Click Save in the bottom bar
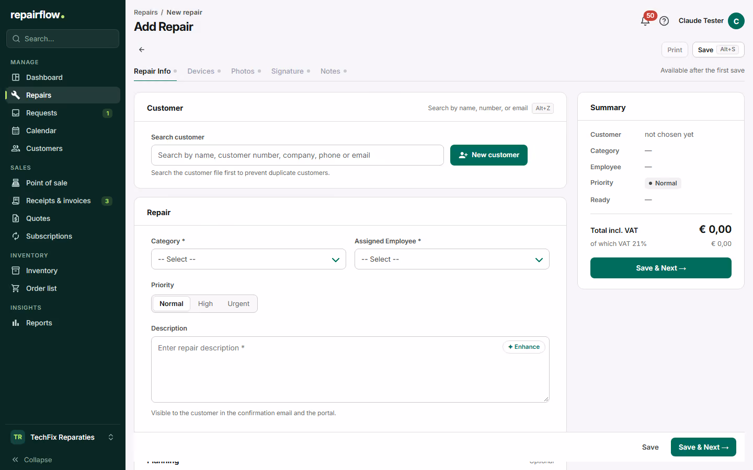Screen dimensions: 753x470 point(651,447)
